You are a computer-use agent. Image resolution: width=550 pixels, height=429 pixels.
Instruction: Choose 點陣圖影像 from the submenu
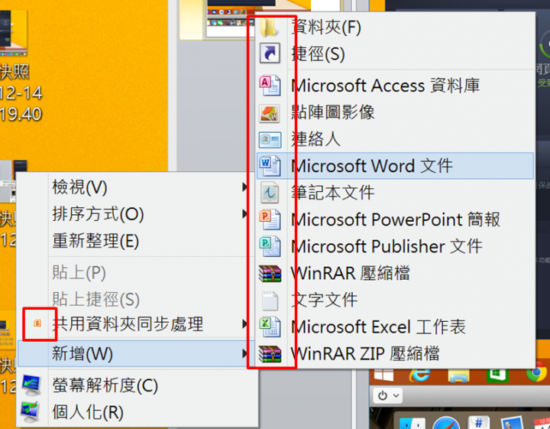[x=396, y=112]
